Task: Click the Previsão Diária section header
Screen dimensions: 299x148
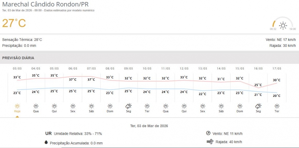Action: [x=18, y=58]
